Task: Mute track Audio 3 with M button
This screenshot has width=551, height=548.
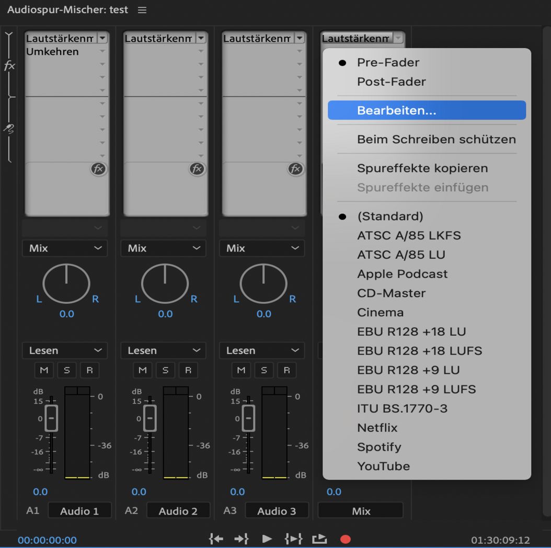Action: [241, 370]
